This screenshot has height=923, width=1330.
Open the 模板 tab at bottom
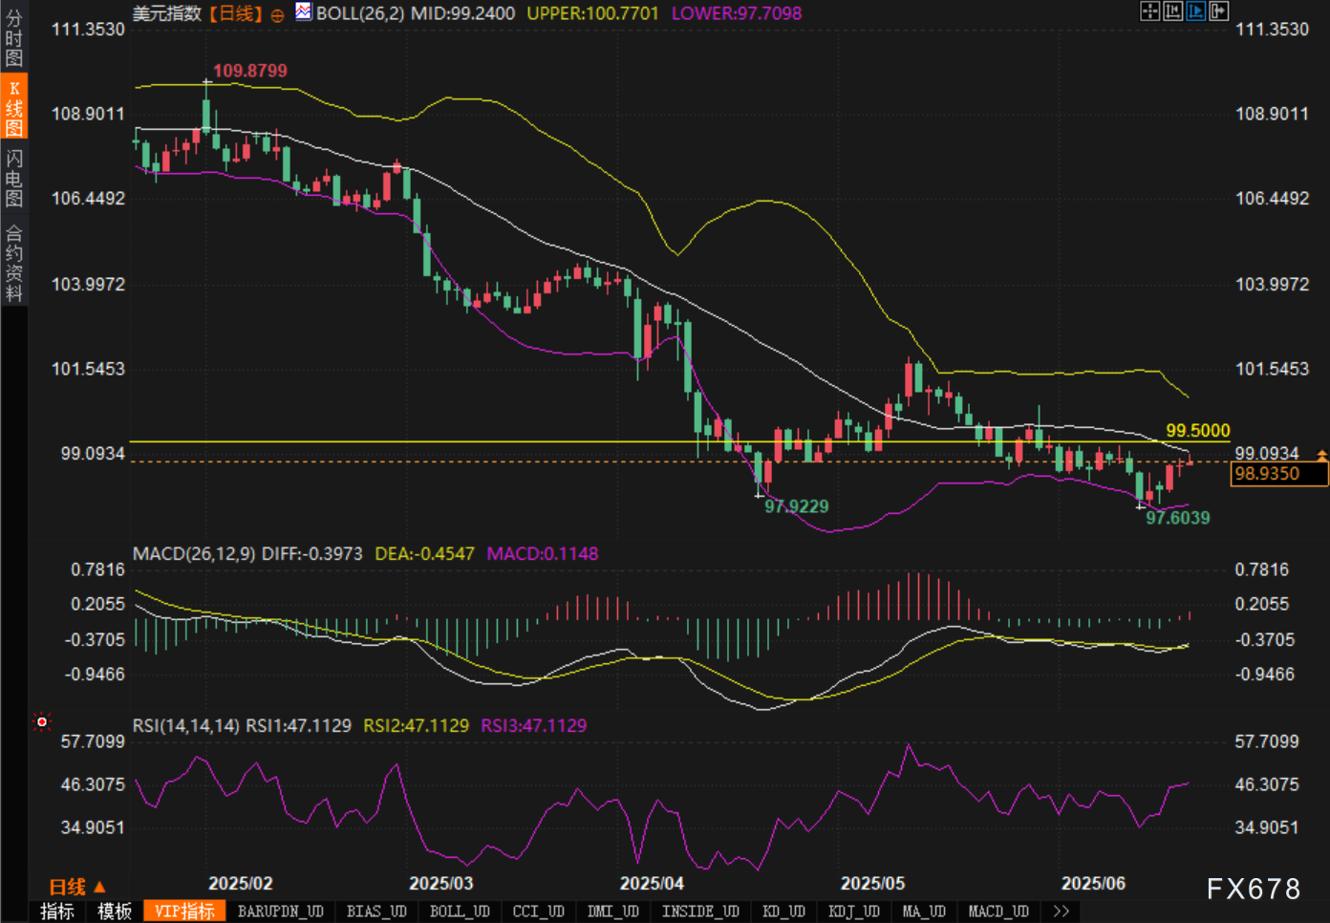[x=115, y=912]
